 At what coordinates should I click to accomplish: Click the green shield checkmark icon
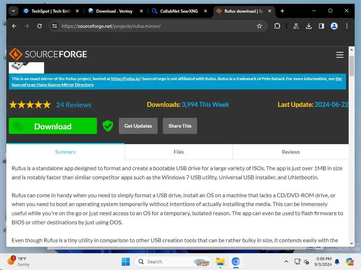108,126
